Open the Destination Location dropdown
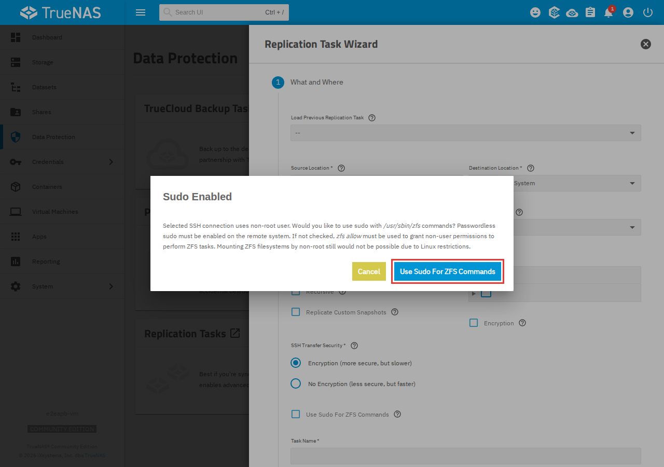Viewport: 664px width, 467px height. point(555,183)
